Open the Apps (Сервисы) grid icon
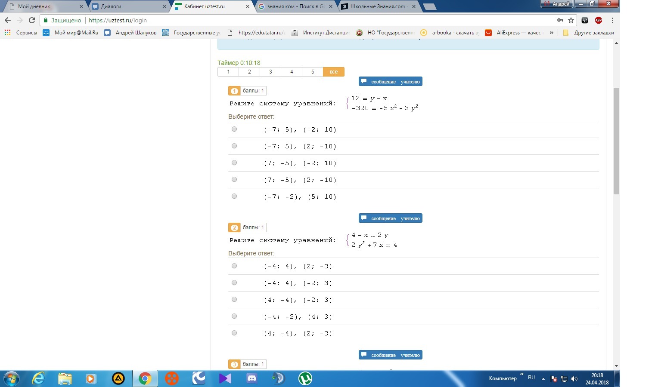The height and width of the screenshot is (387, 658). tap(7, 33)
